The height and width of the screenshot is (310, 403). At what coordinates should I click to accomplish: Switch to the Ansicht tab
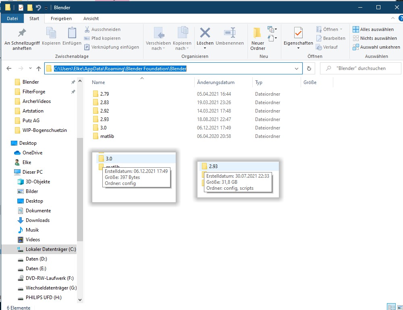coord(91,18)
